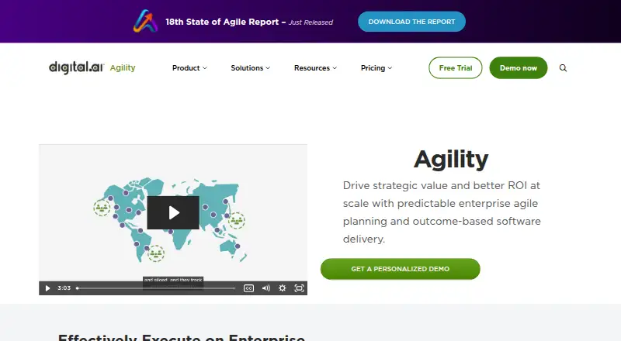Toggle closed captions on the video
This screenshot has height=341, width=621.
pyautogui.click(x=248, y=288)
